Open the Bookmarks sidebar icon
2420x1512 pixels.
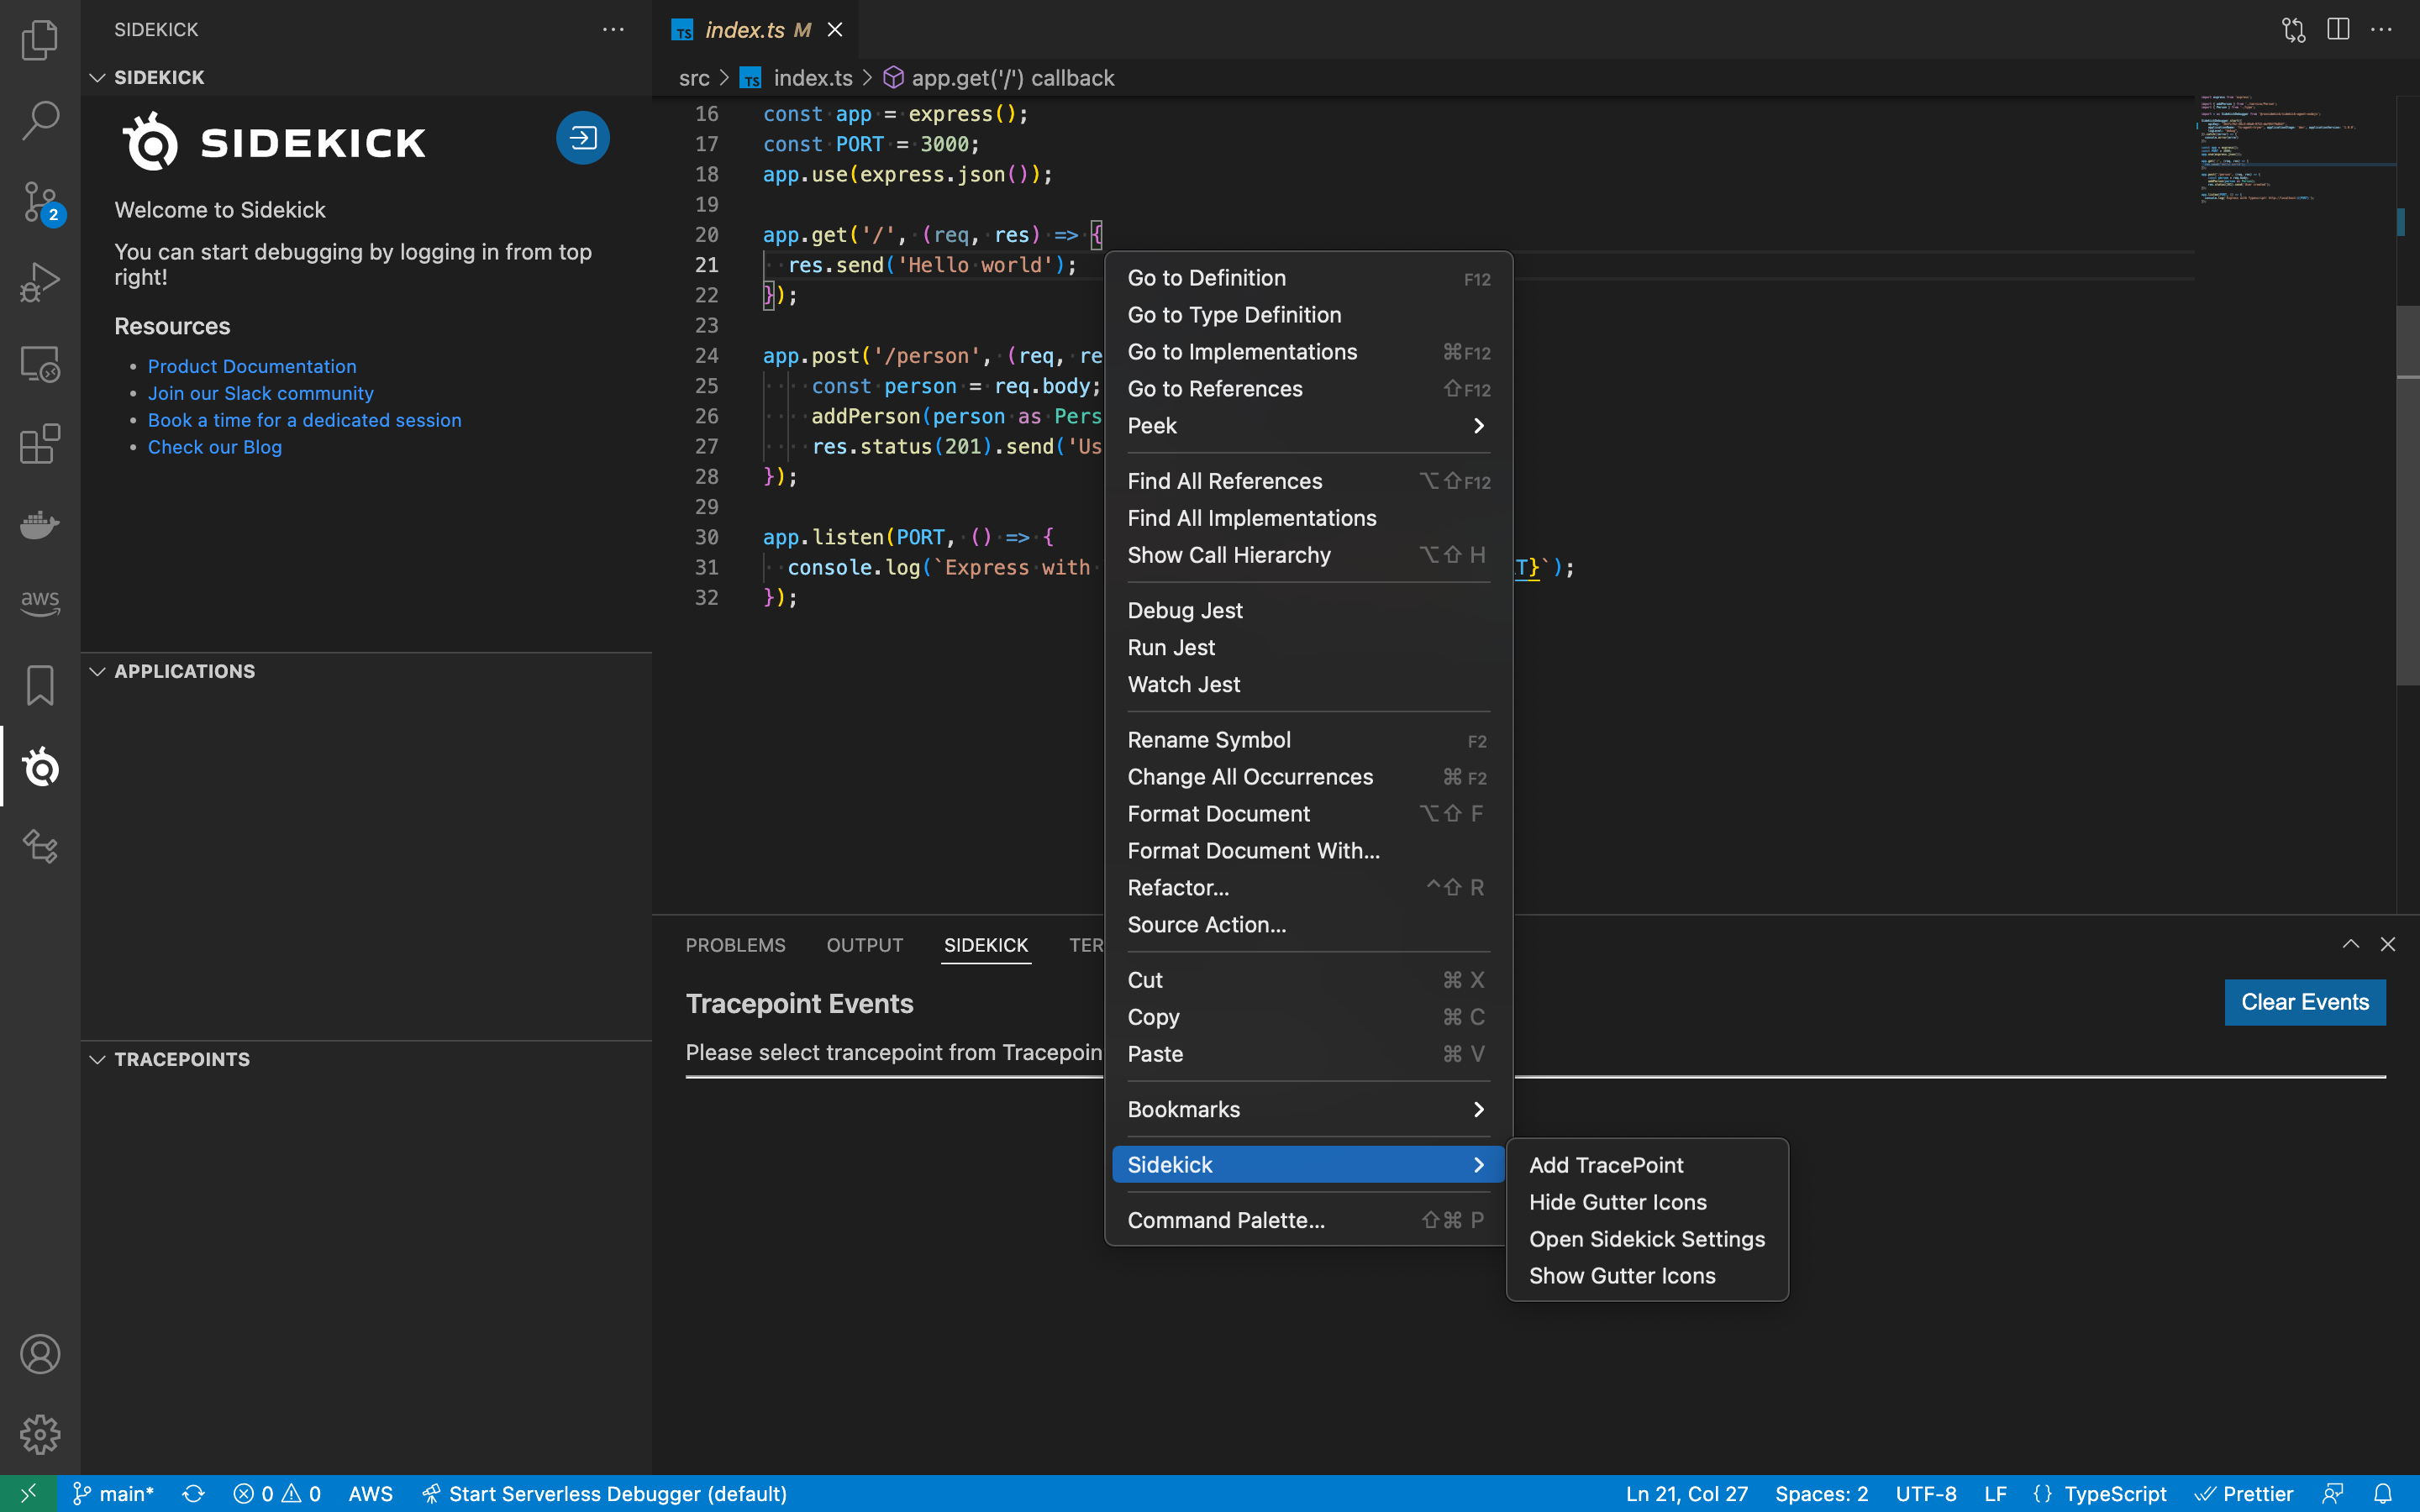point(40,686)
